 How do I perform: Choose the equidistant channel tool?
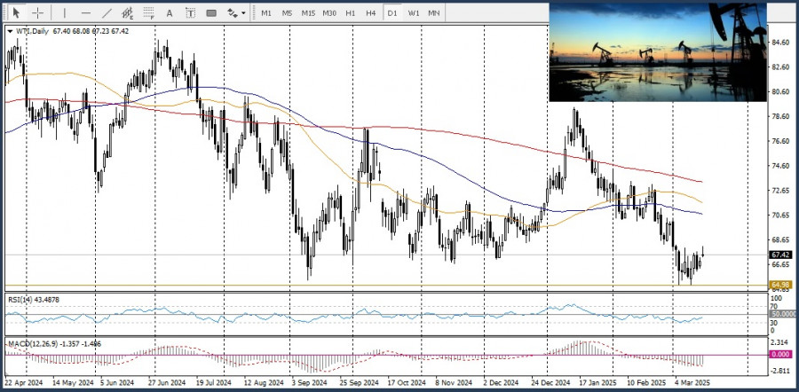coord(129,13)
